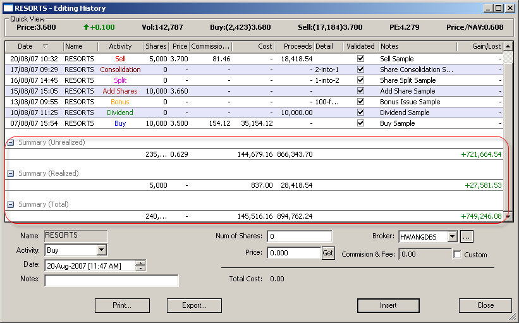The image size is (519, 323).
Task: Click the Insert button
Action: (388, 305)
